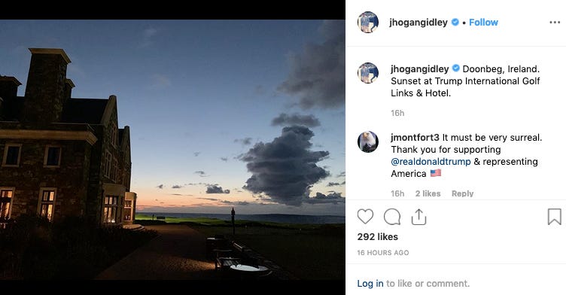Open @realdonaldtrump mention link
This screenshot has width=566, height=295.
coord(431,161)
